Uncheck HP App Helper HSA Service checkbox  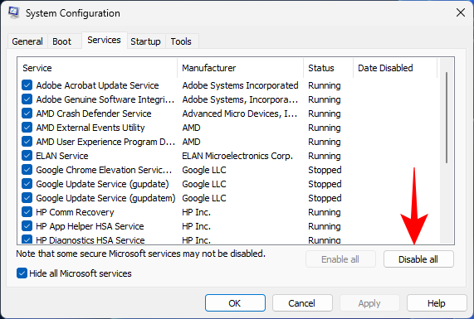pyautogui.click(x=27, y=226)
